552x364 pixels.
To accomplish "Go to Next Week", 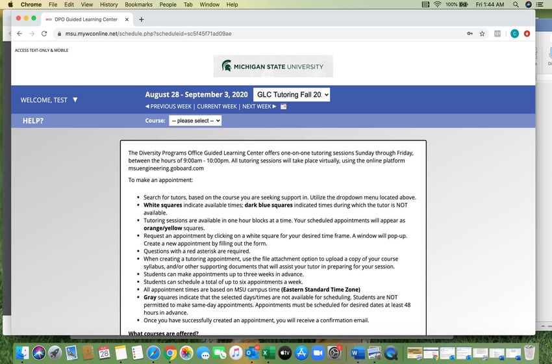I will click(260, 107).
